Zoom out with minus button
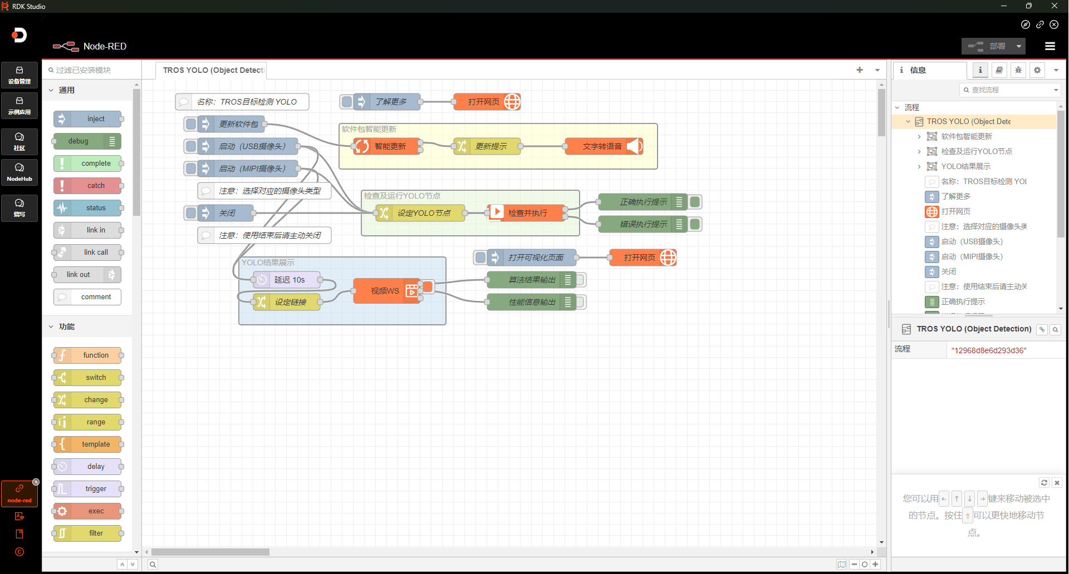The height and width of the screenshot is (574, 1069). [x=854, y=565]
